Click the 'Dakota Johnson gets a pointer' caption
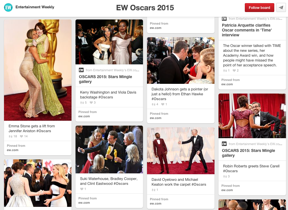288x210 pixels. (180, 94)
